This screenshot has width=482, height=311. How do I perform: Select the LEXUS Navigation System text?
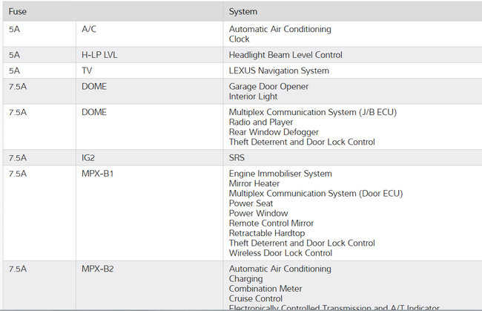click(x=279, y=71)
